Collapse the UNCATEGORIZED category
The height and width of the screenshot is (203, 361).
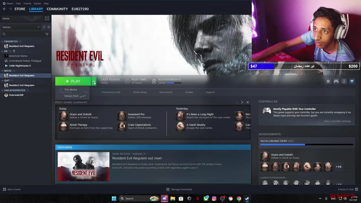tap(3, 90)
